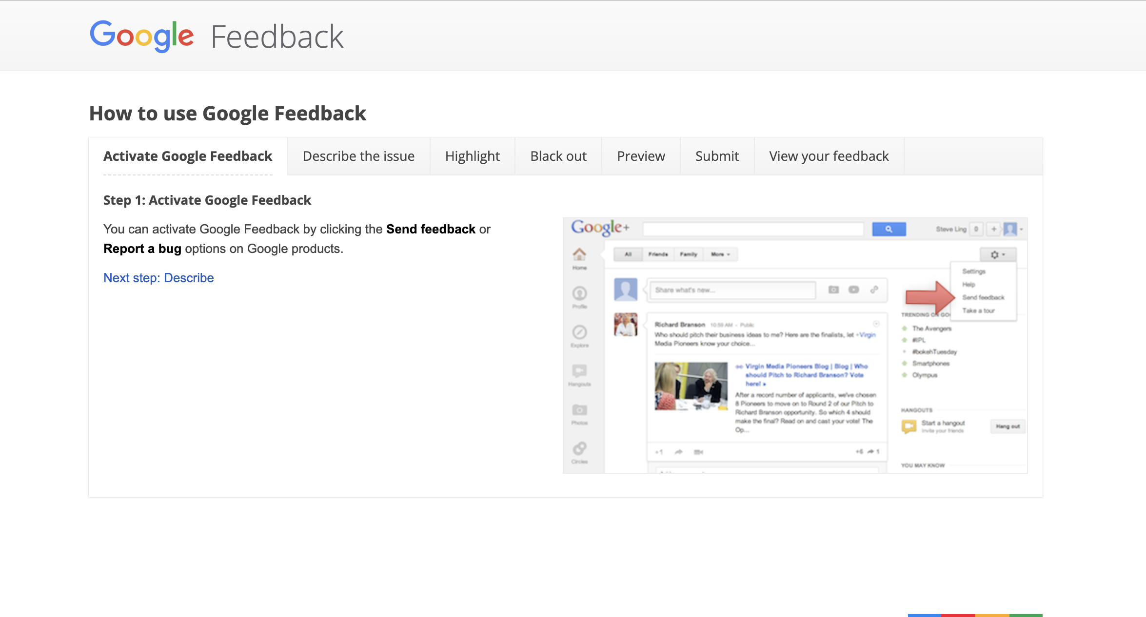Viewport: 1146px width, 617px height.
Task: Click the multicolor bar at page bottom
Action: click(x=975, y=615)
